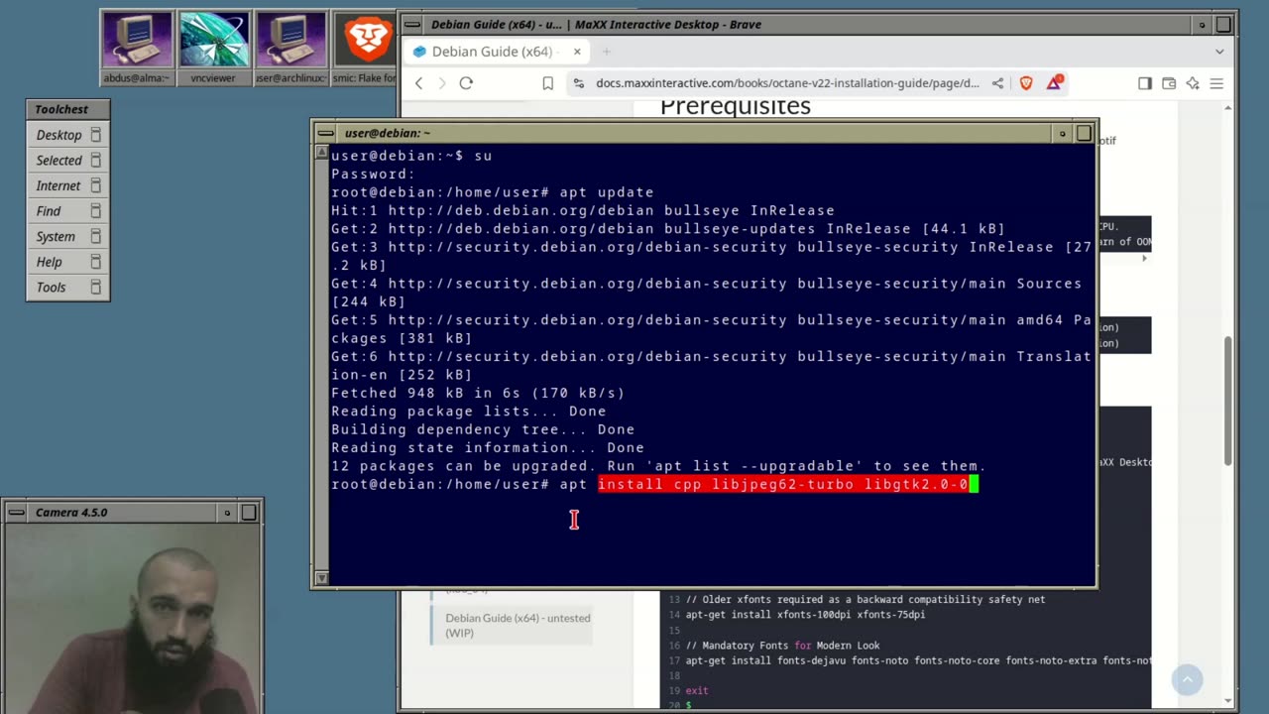Image resolution: width=1269 pixels, height=714 pixels.
Task: View site information icon in address bar
Action: pos(578,83)
